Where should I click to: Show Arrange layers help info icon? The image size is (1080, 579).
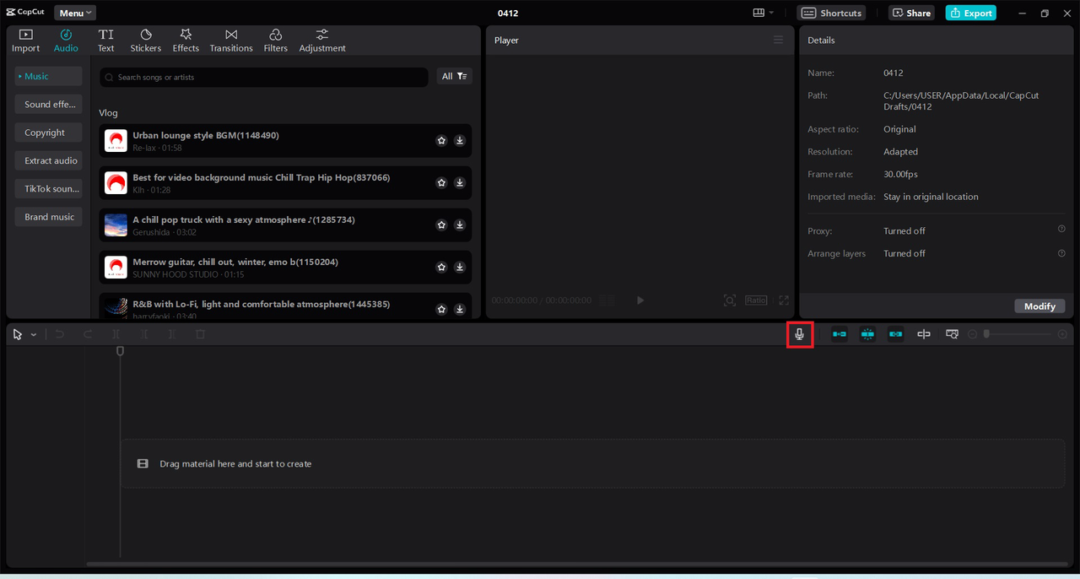(1061, 253)
